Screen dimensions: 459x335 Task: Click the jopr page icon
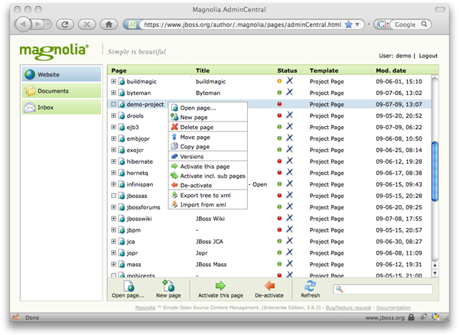click(x=122, y=253)
